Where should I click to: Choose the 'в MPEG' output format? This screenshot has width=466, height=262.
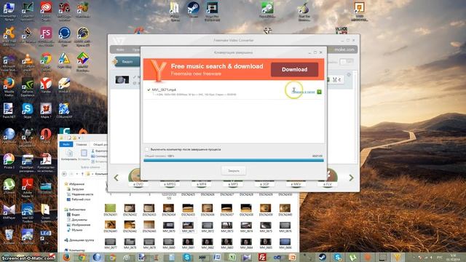170,184
